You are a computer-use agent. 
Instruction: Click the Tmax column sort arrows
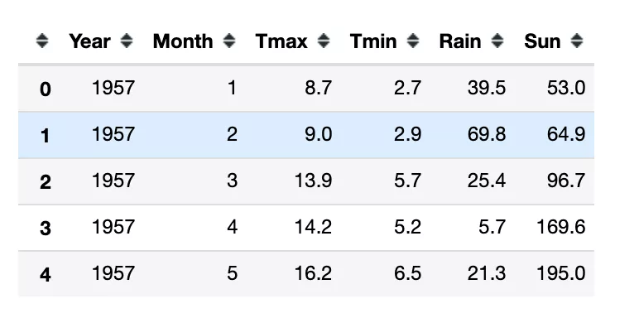324,41
